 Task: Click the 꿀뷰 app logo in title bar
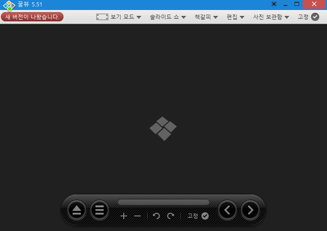(9, 6)
